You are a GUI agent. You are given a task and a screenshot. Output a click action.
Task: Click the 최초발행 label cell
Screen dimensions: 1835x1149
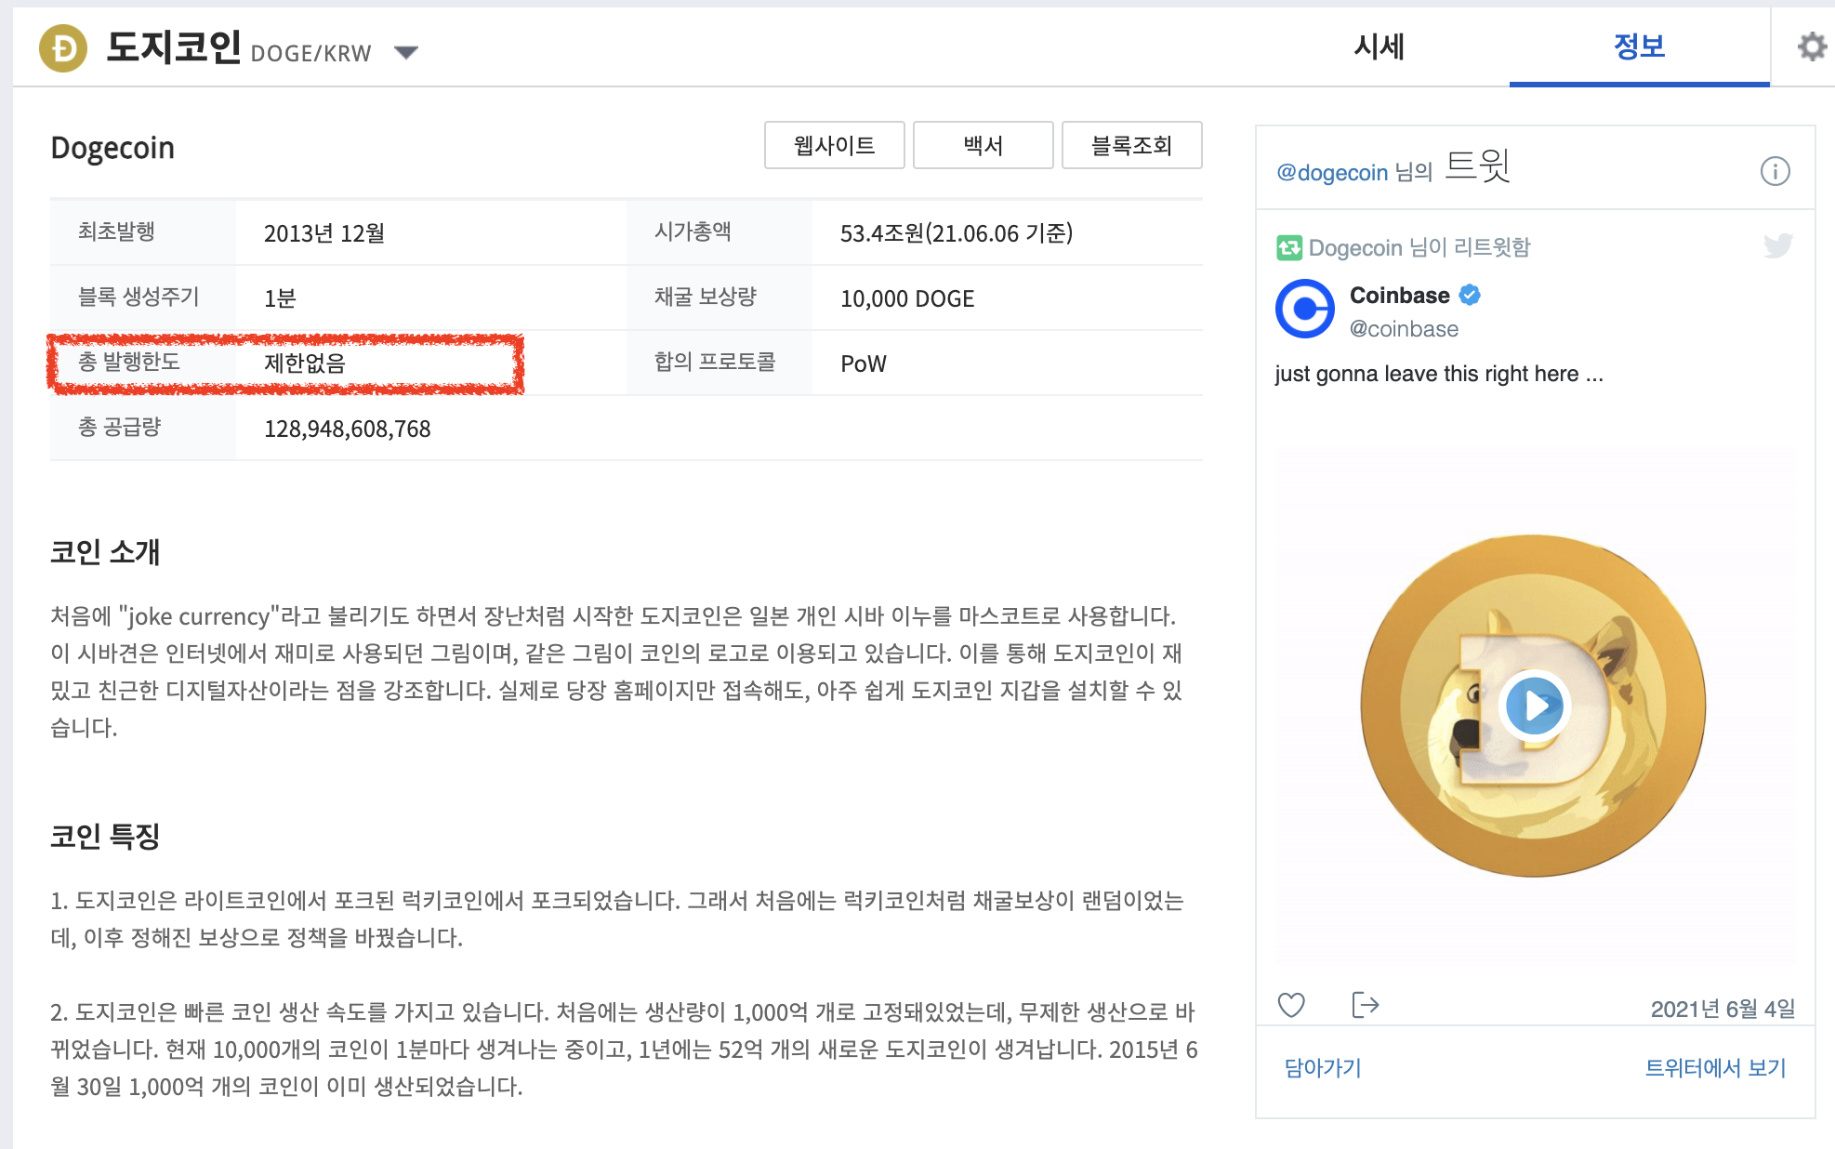coord(142,232)
